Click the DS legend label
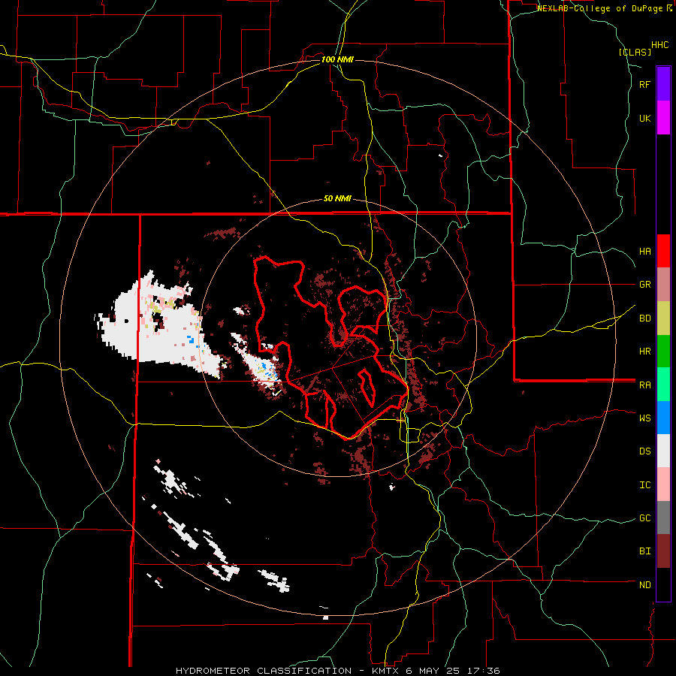This screenshot has height=676, width=676. pyautogui.click(x=644, y=451)
